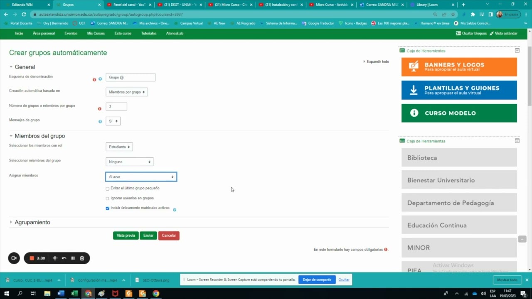The height and width of the screenshot is (299, 532).
Task: Click the browser address bar URL
Action: 111,14
